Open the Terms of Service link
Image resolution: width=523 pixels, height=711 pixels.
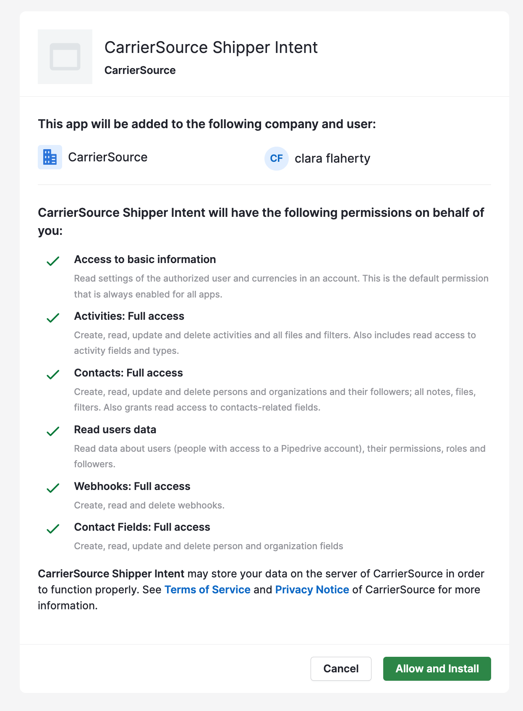207,590
